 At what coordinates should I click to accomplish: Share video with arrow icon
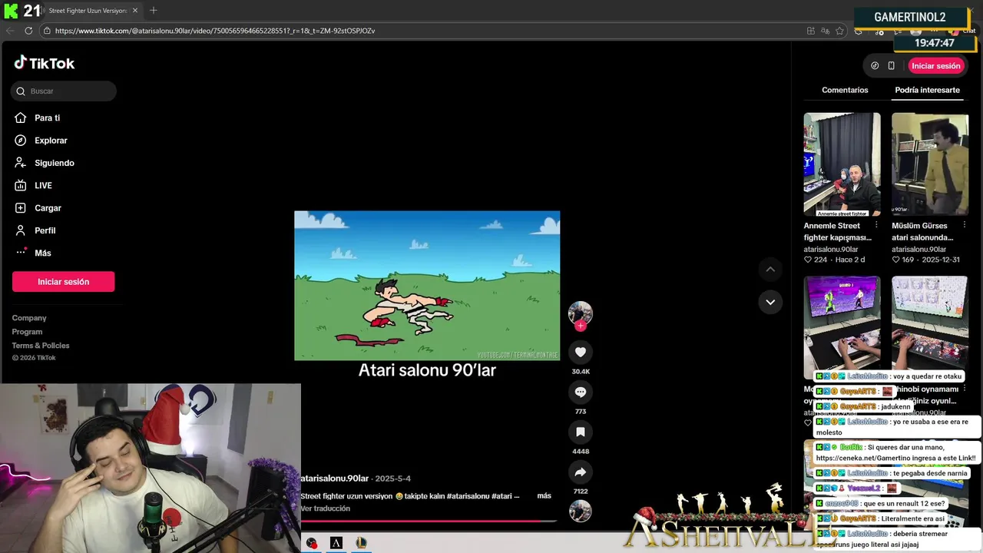(x=581, y=472)
